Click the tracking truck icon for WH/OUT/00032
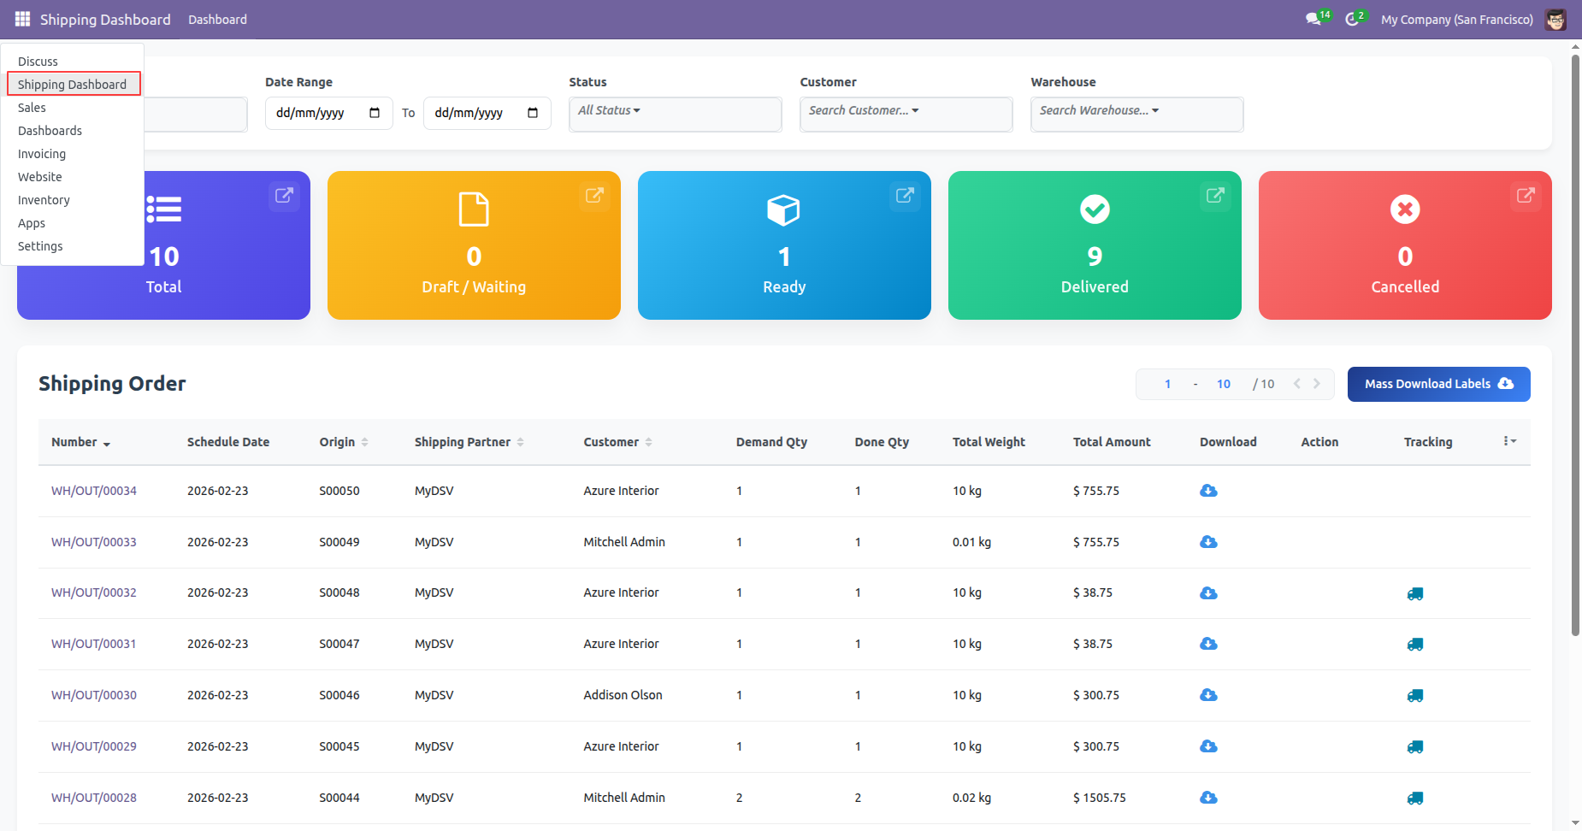 tap(1415, 593)
